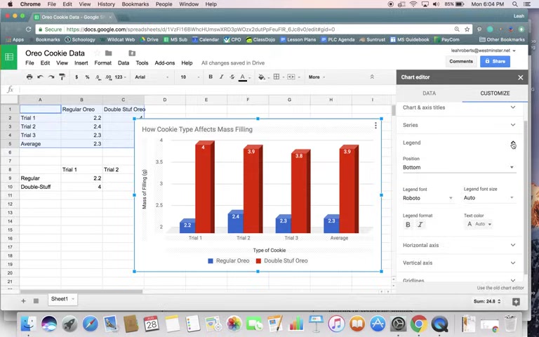Viewport: 539px width, 337px height.
Task: Open the chart's three-dot options menu
Action: tap(375, 126)
